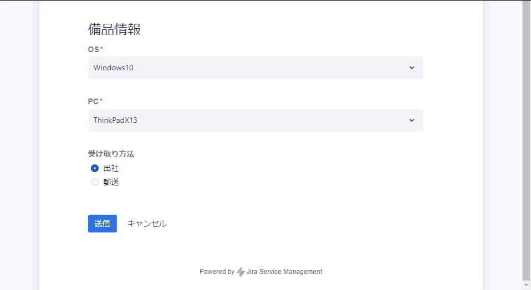
Task: Click the OS field label
Action: (94, 49)
